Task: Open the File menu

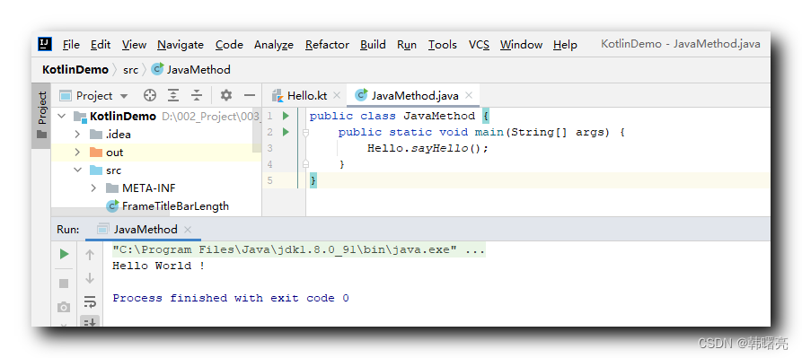Action: point(71,45)
